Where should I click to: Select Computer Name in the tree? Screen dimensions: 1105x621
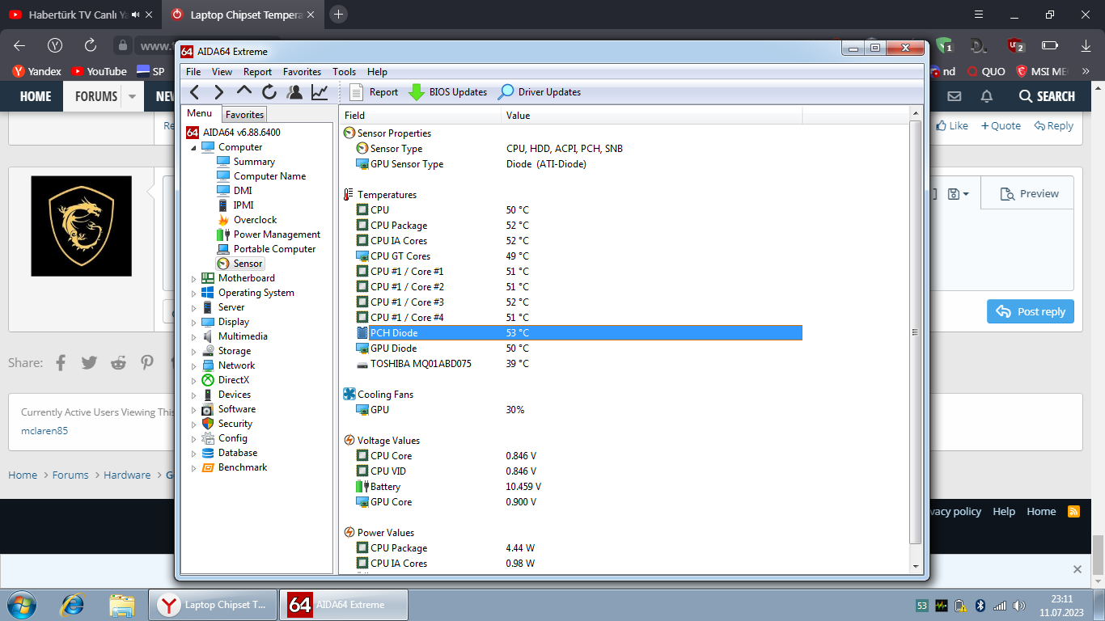[x=269, y=176]
